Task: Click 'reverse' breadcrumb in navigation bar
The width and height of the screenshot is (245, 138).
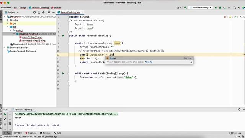Action: click(x=56, y=8)
